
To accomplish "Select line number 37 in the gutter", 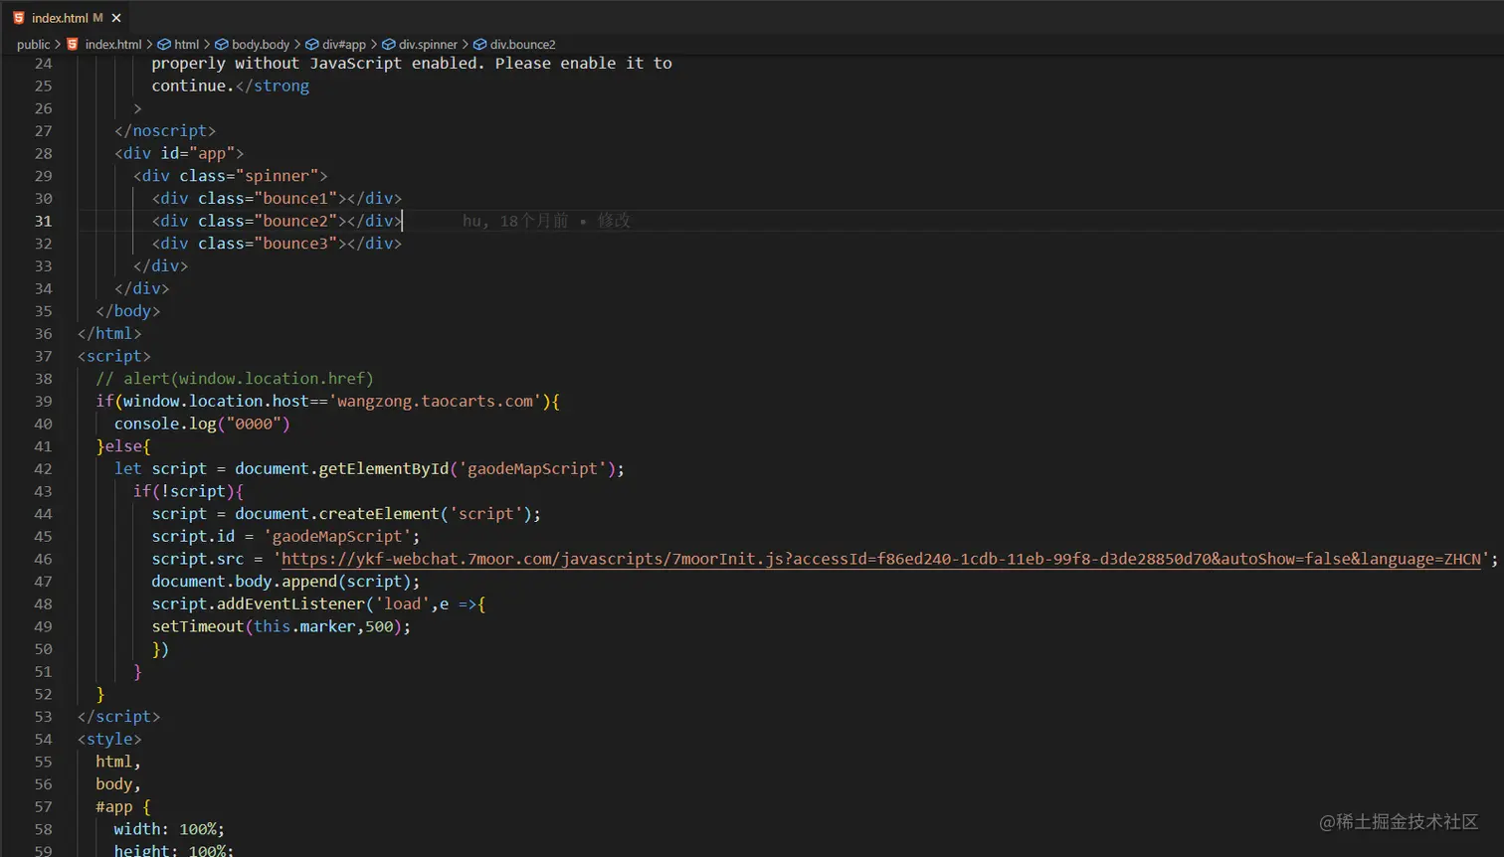I will pos(43,356).
